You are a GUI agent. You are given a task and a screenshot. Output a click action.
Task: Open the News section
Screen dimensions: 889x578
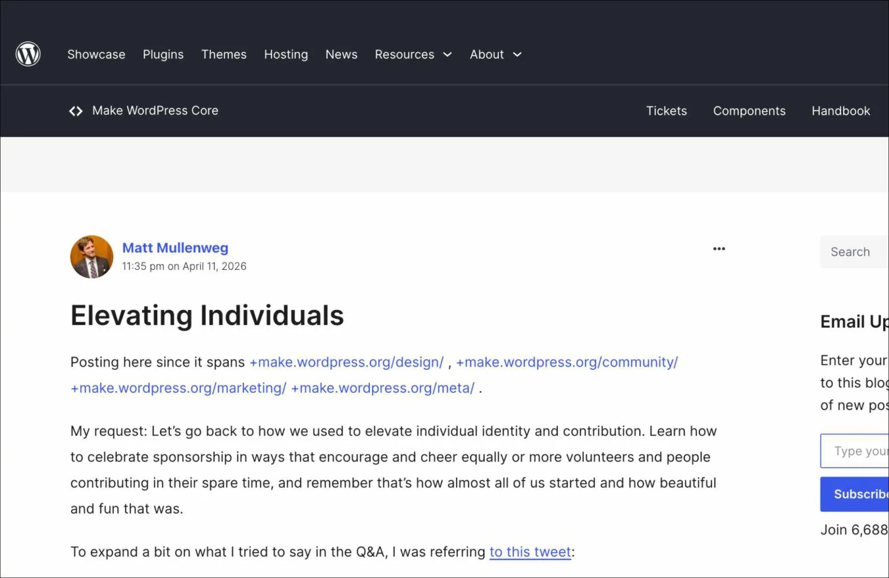341,54
